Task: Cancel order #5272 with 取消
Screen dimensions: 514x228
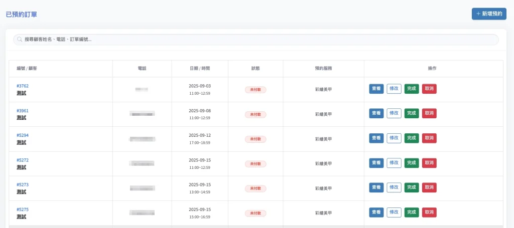Action: (x=429, y=163)
